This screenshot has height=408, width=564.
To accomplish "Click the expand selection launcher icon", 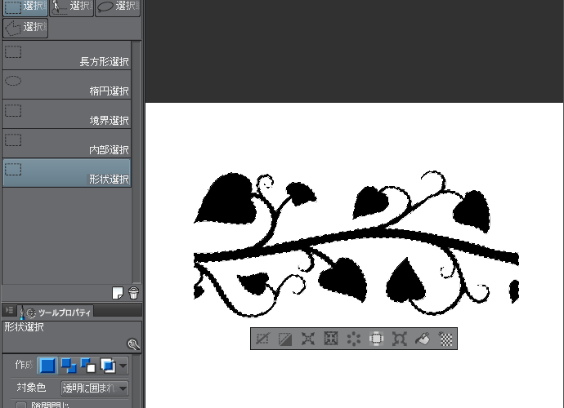I will click(x=308, y=339).
